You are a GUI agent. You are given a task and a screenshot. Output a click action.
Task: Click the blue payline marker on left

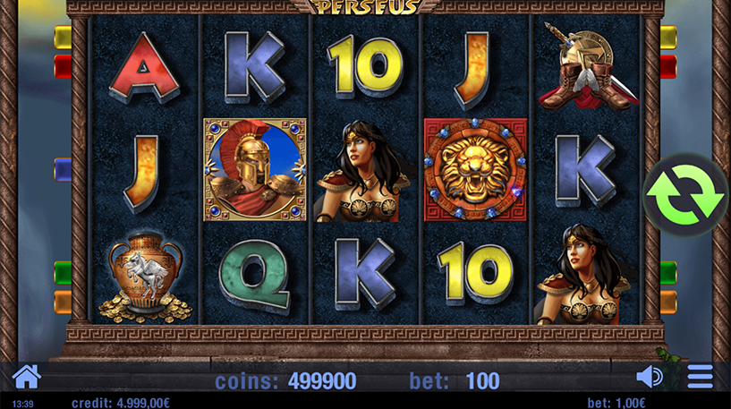pyautogui.click(x=63, y=169)
